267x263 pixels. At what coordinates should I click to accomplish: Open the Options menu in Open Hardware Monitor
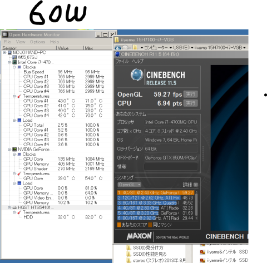37,42
